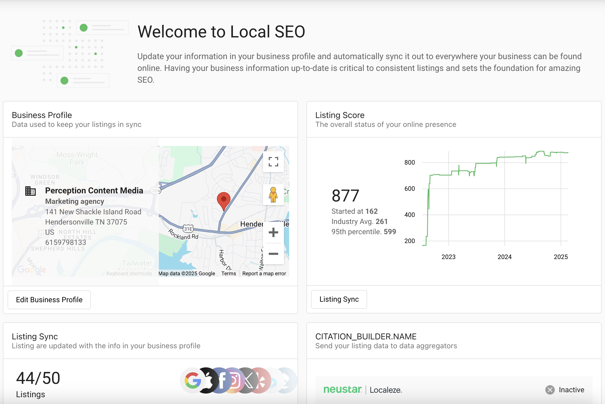Click Report a map error link
The height and width of the screenshot is (404, 605).
[264, 273]
